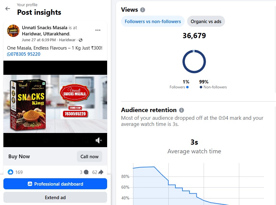Click the Extend ad button
This screenshot has height=205, width=276.
click(55, 197)
